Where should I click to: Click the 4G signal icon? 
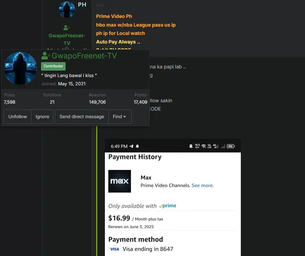216,146
